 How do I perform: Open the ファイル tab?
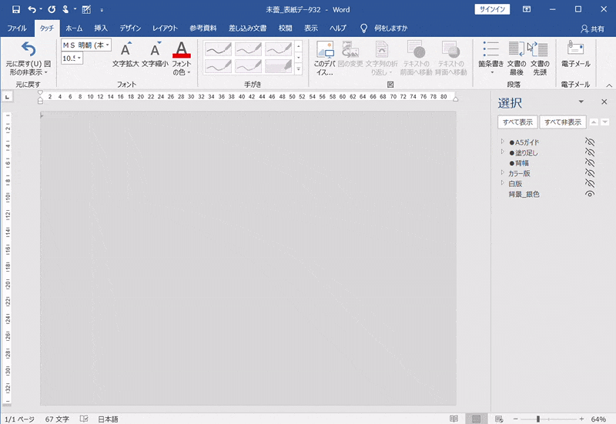[17, 28]
